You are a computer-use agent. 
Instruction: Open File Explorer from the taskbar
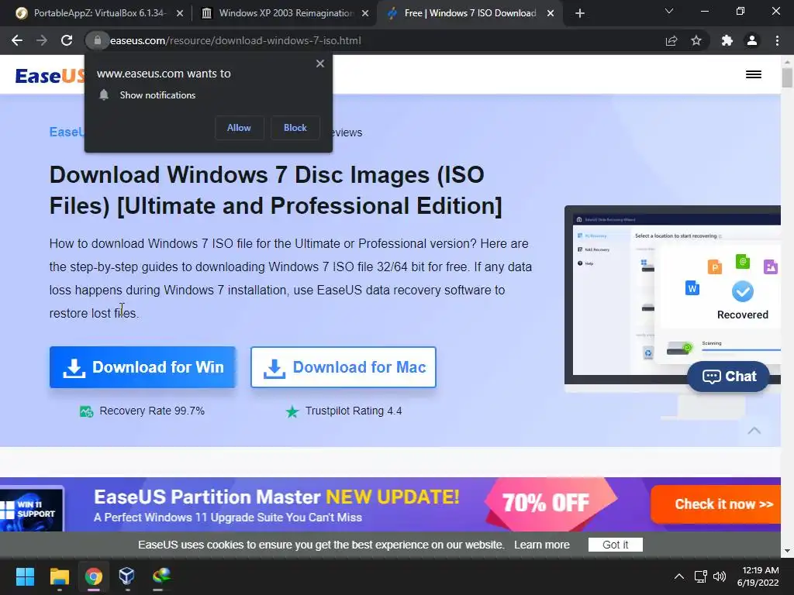(x=59, y=576)
